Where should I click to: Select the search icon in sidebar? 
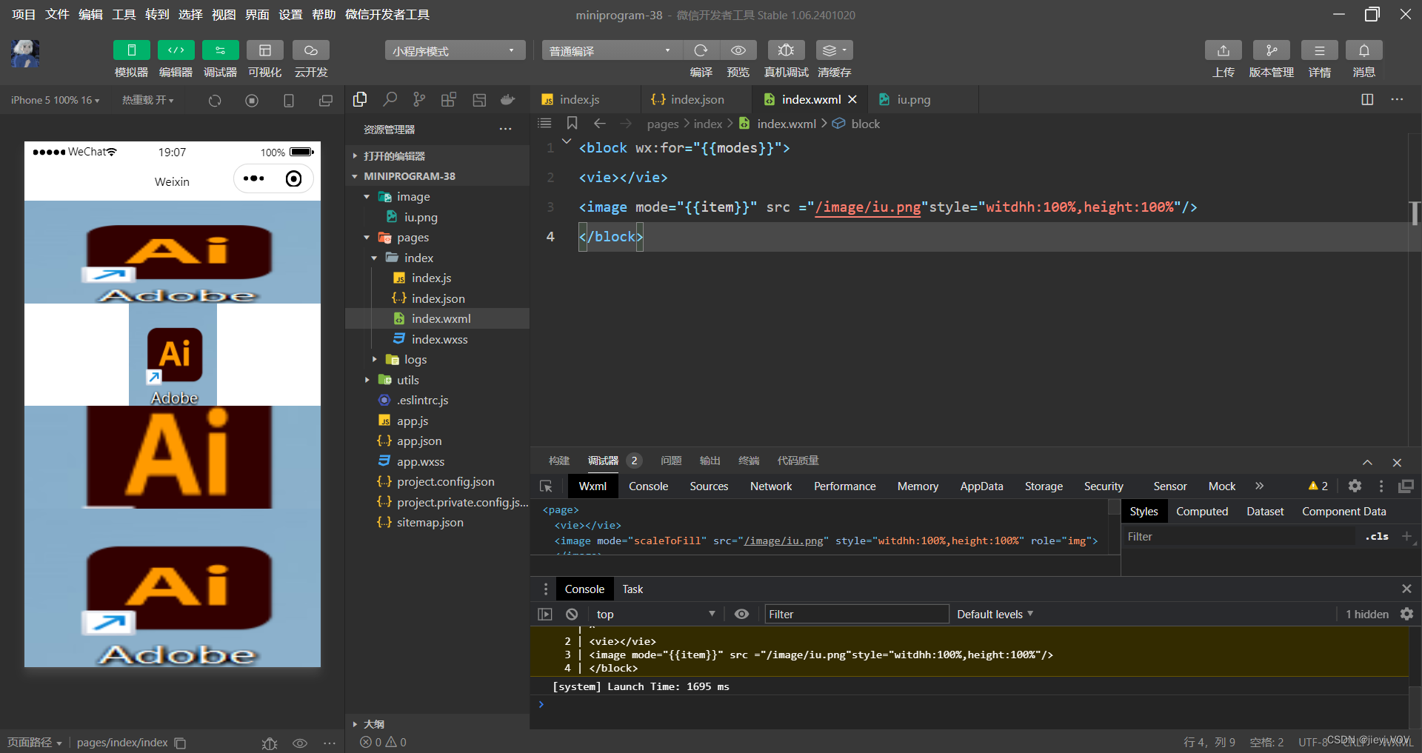point(390,99)
